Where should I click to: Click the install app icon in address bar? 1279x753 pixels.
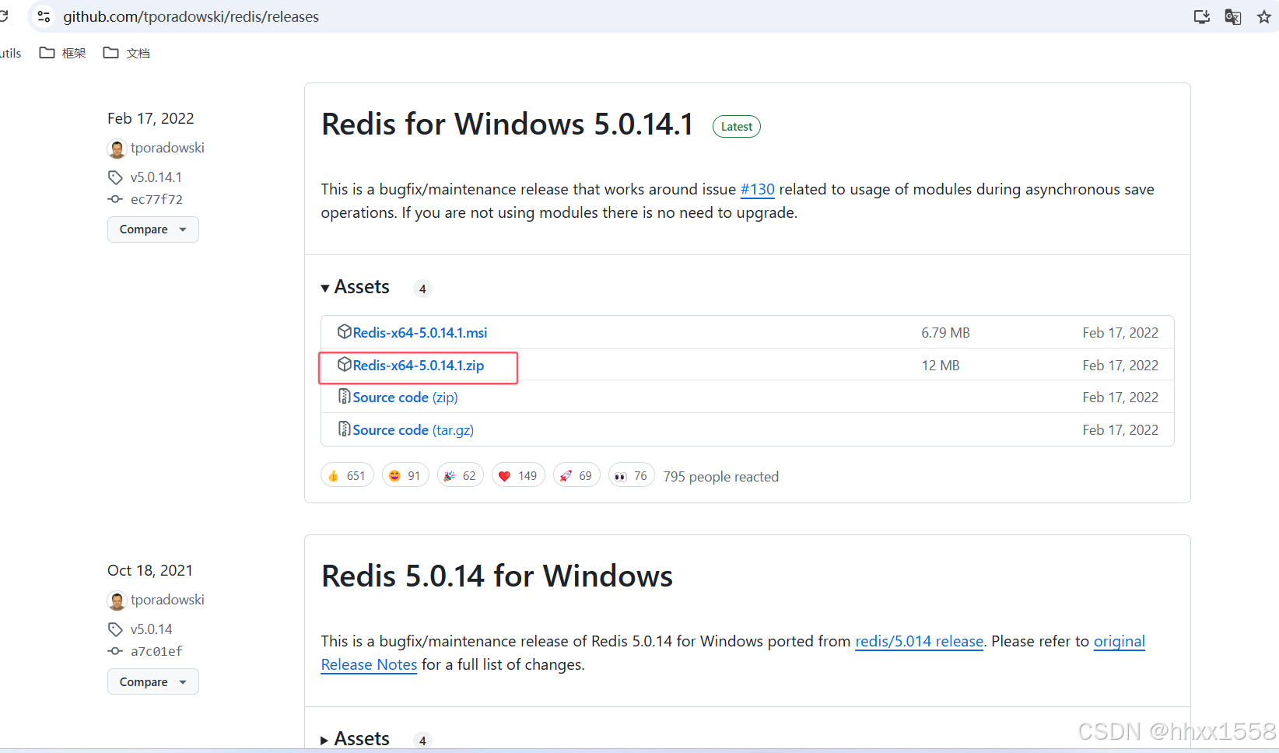click(x=1202, y=16)
